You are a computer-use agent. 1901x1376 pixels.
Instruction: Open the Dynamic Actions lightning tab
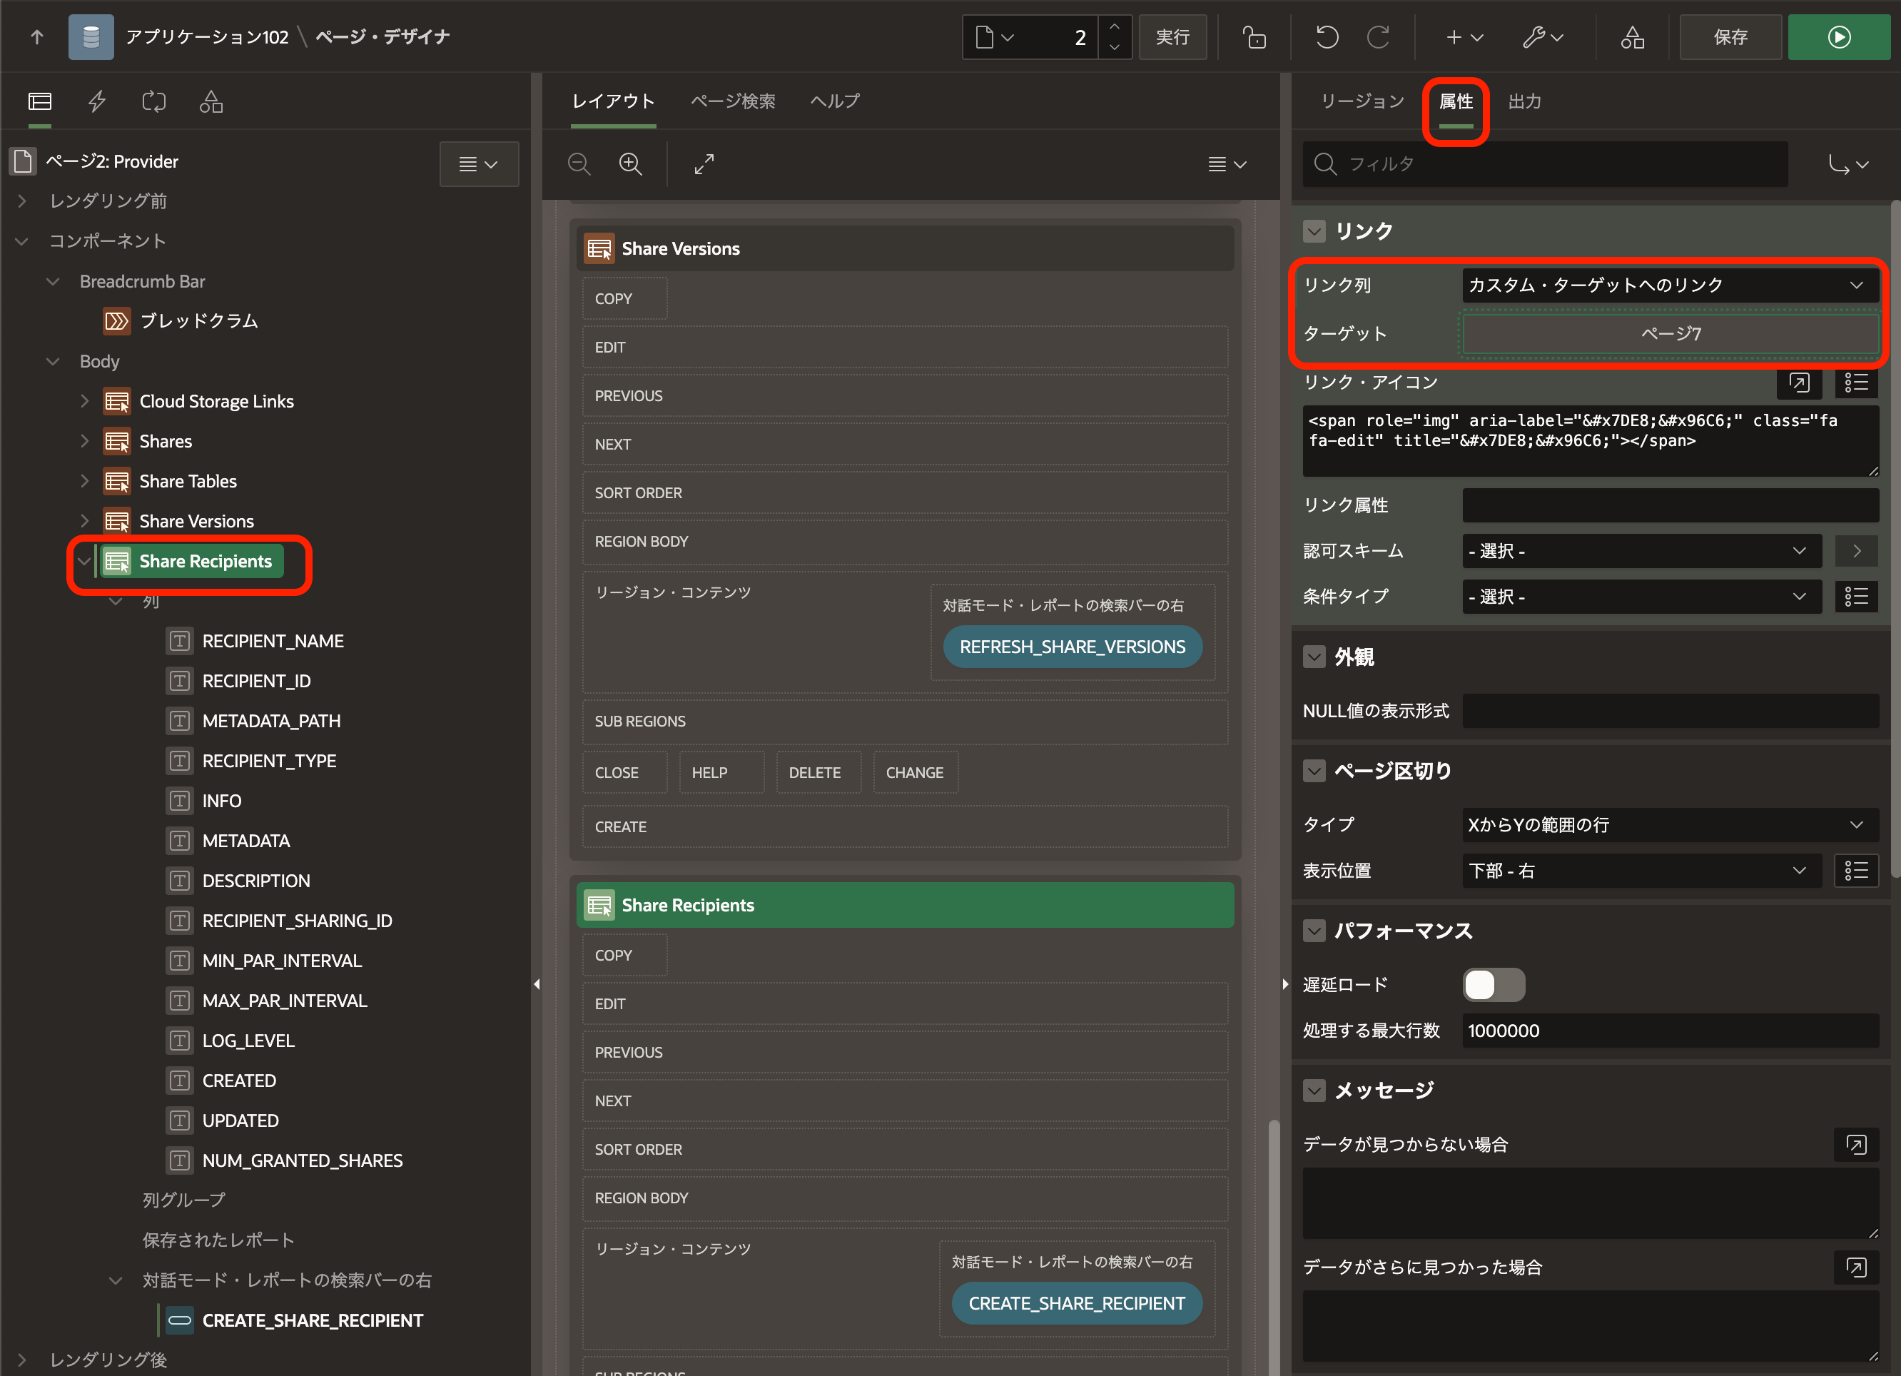[x=97, y=101]
